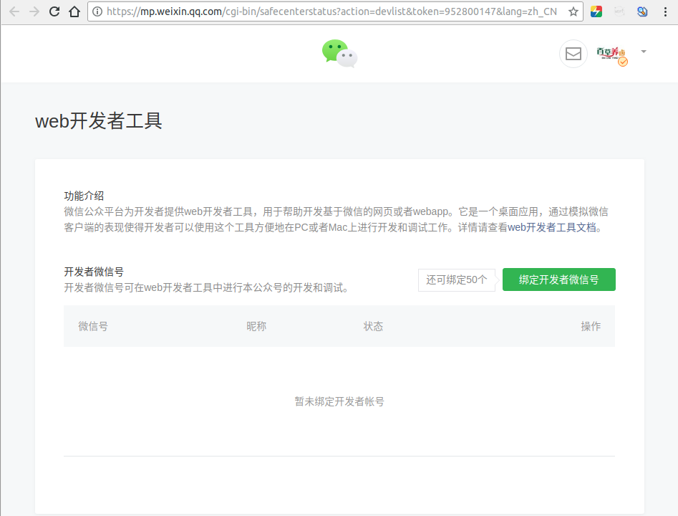This screenshot has height=516, width=678.
Task: Click the web开发者工具 page title
Action: click(x=99, y=121)
